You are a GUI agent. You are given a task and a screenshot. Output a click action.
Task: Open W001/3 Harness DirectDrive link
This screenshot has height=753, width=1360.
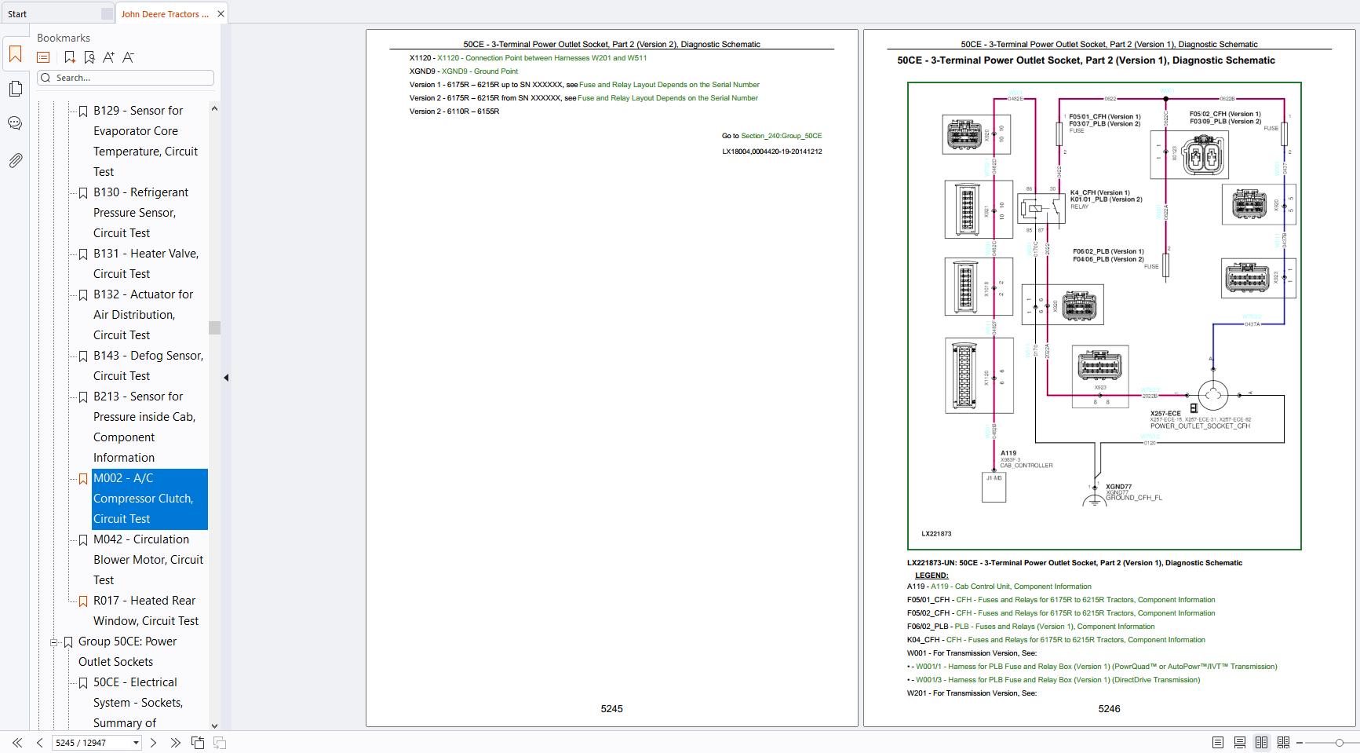[1058, 680]
